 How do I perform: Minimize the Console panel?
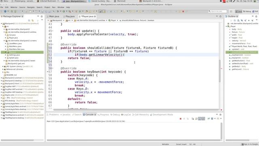click(x=217, y=114)
